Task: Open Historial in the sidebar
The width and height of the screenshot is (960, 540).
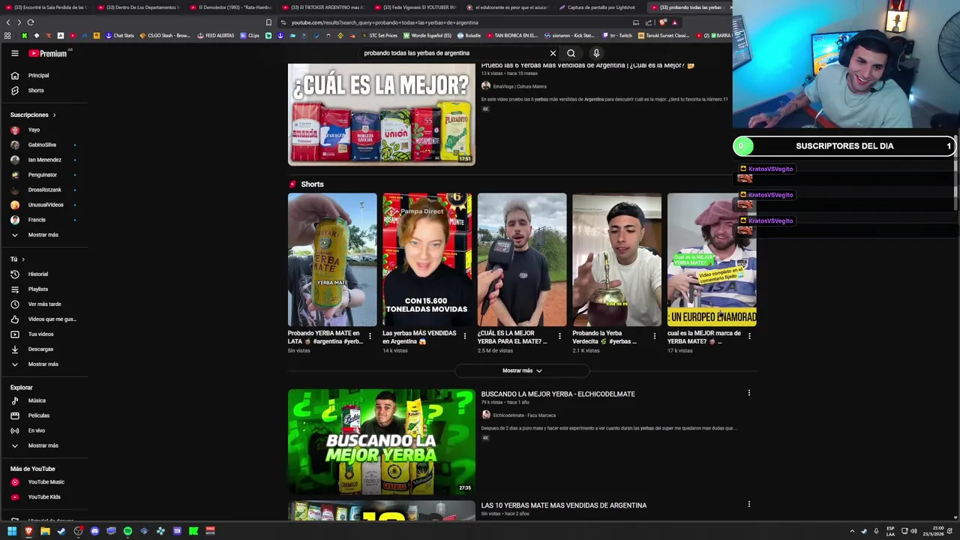Action: tap(37, 274)
